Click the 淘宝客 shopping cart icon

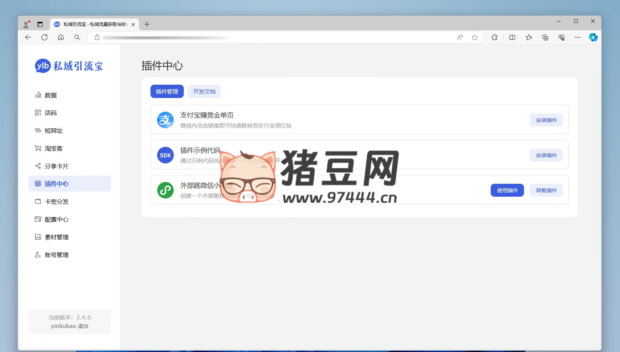click(x=38, y=148)
